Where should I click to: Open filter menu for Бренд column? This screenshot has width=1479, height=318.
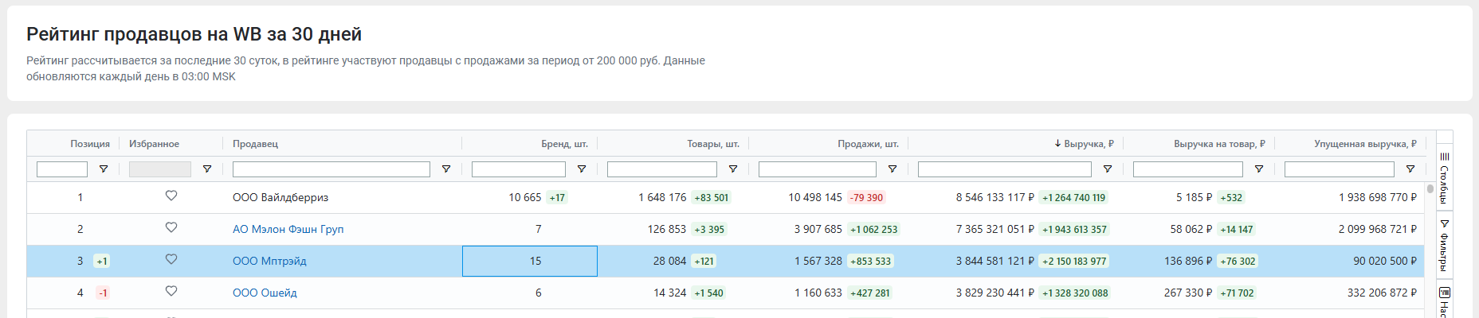(x=581, y=169)
